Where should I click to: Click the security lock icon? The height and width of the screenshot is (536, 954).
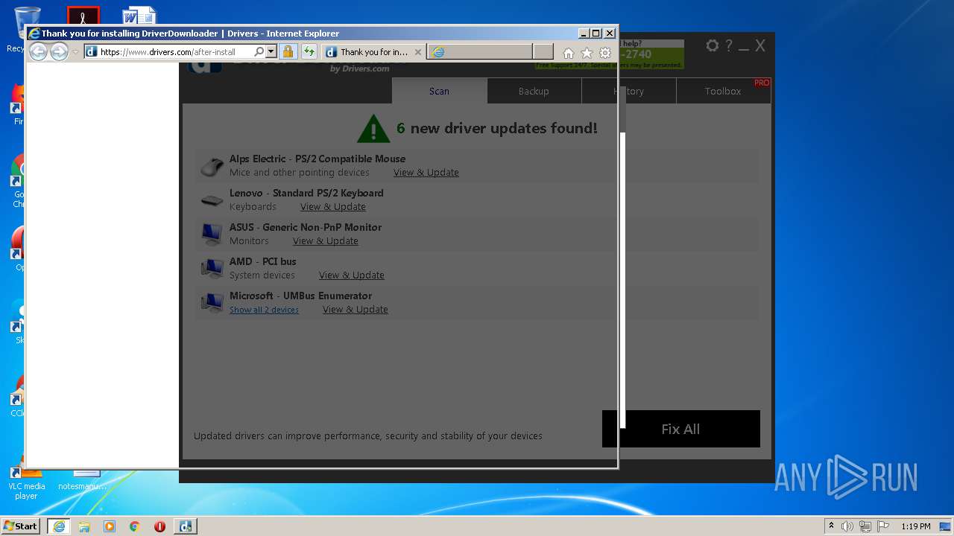(288, 52)
